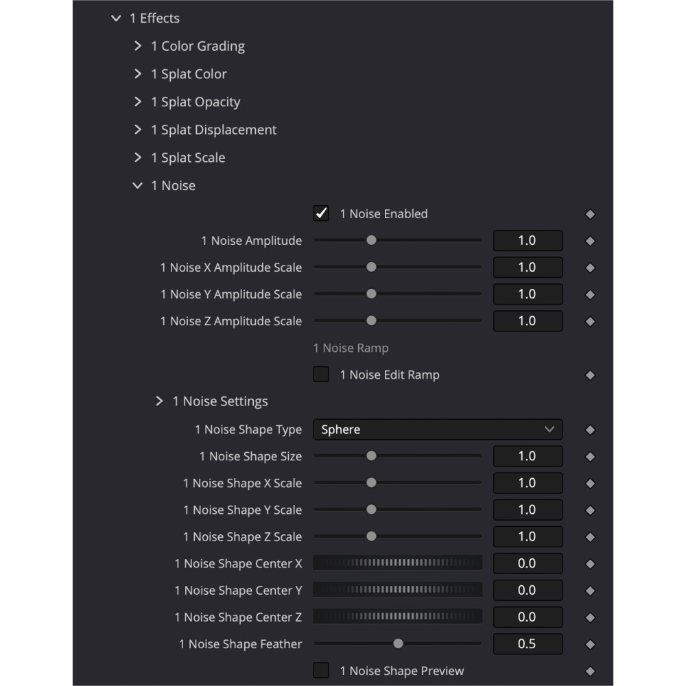Image resolution: width=686 pixels, height=686 pixels.
Task: Click the 1 Noise Shape Size value field
Action: [528, 456]
